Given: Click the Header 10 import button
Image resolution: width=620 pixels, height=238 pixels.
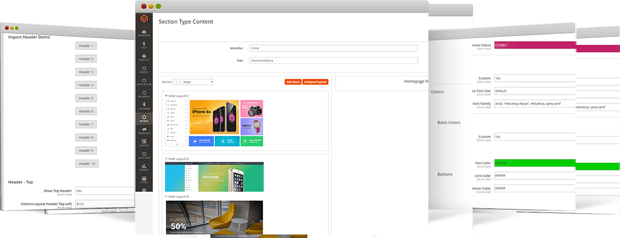Looking at the screenshot, I should 87,163.
